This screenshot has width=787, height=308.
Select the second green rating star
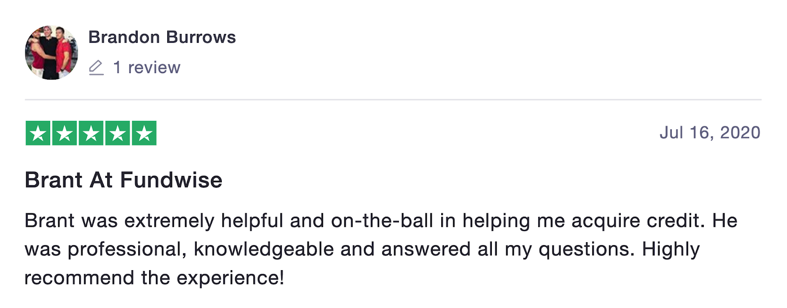point(65,133)
